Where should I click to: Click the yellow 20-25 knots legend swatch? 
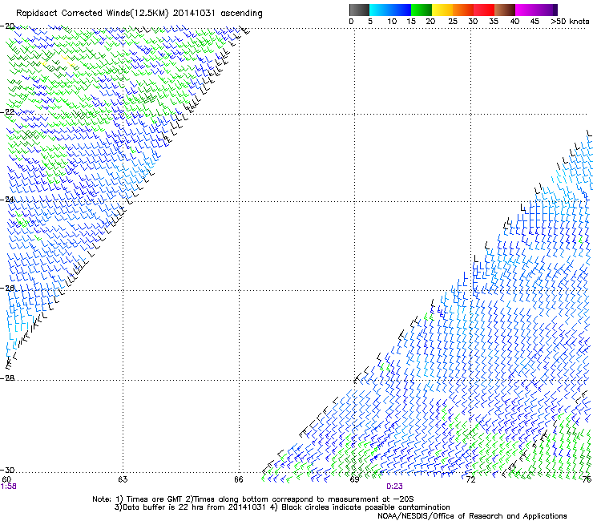pos(442,10)
